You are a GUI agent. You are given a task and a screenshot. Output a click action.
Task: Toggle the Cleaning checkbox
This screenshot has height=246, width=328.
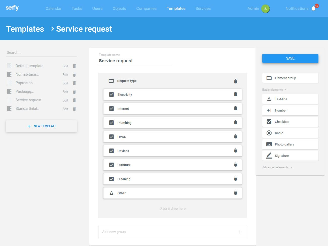111,179
